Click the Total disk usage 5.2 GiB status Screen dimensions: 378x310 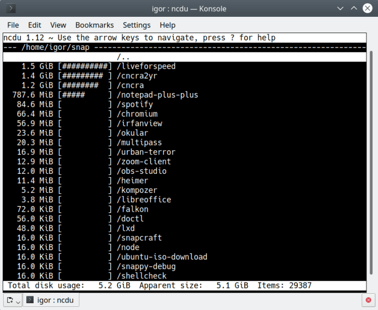pos(69,286)
